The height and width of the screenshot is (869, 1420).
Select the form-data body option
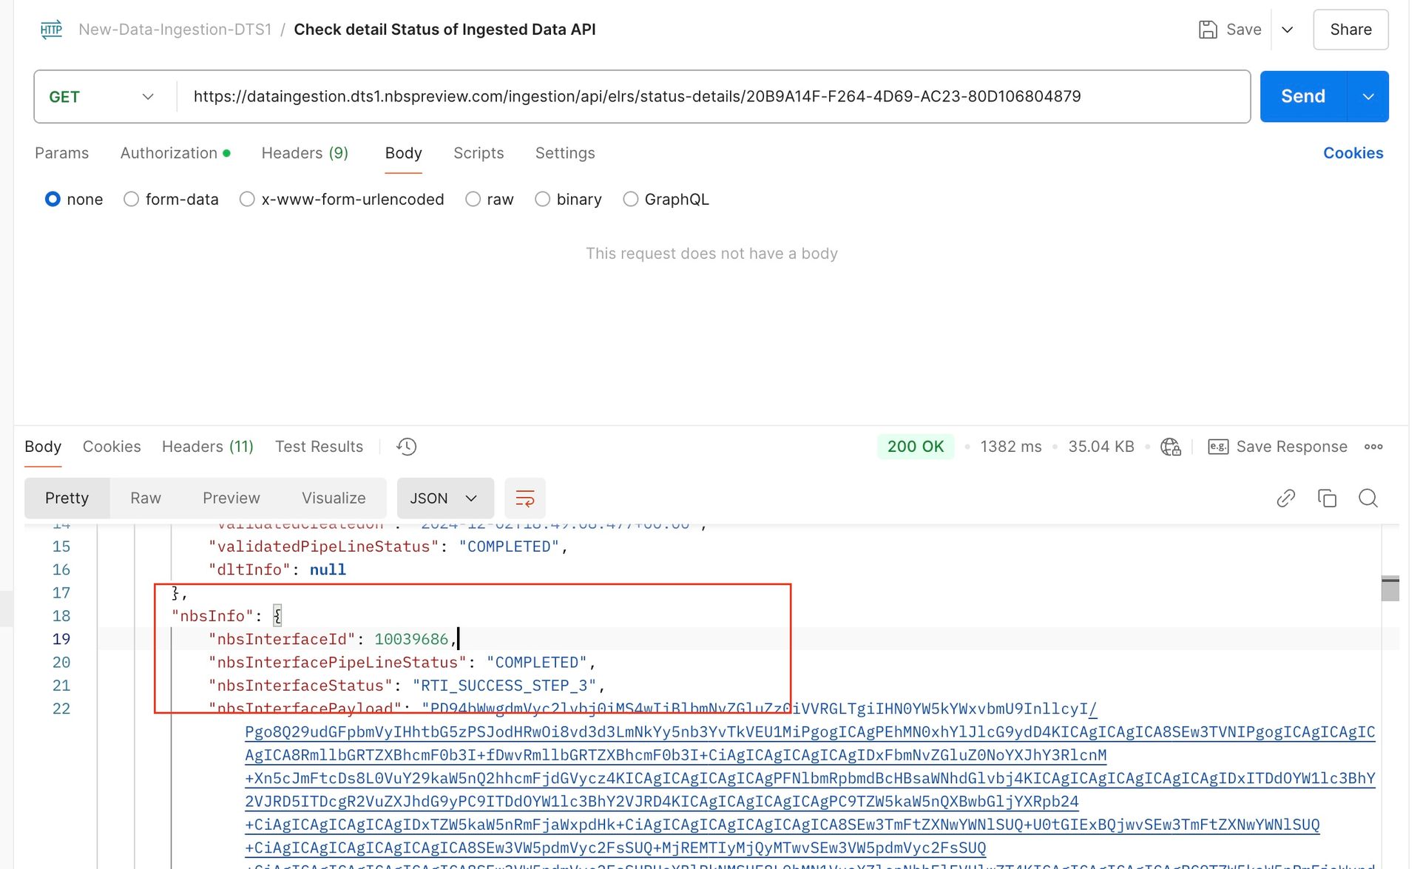132,200
